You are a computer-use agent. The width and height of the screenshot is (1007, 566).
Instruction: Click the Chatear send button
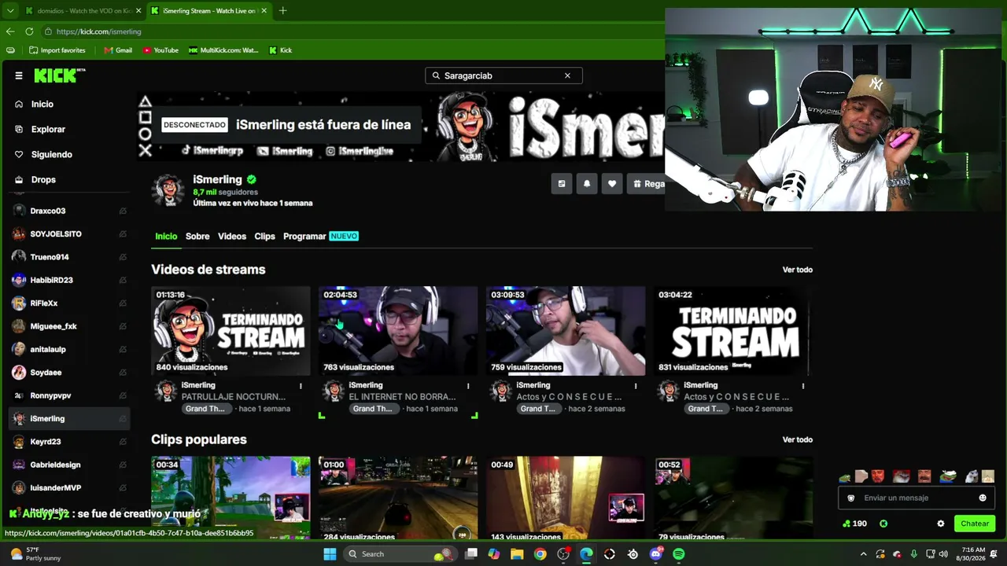tap(975, 524)
